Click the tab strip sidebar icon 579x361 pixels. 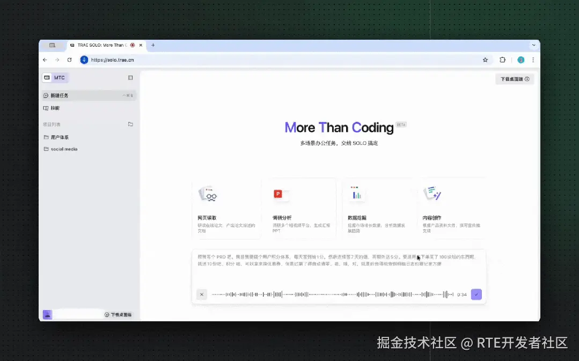pyautogui.click(x=53, y=45)
